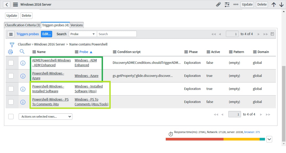Image resolution: width=286 pixels, height=153 pixels.
Task: Click lower Delete button below header
Action: [x=26, y=16]
